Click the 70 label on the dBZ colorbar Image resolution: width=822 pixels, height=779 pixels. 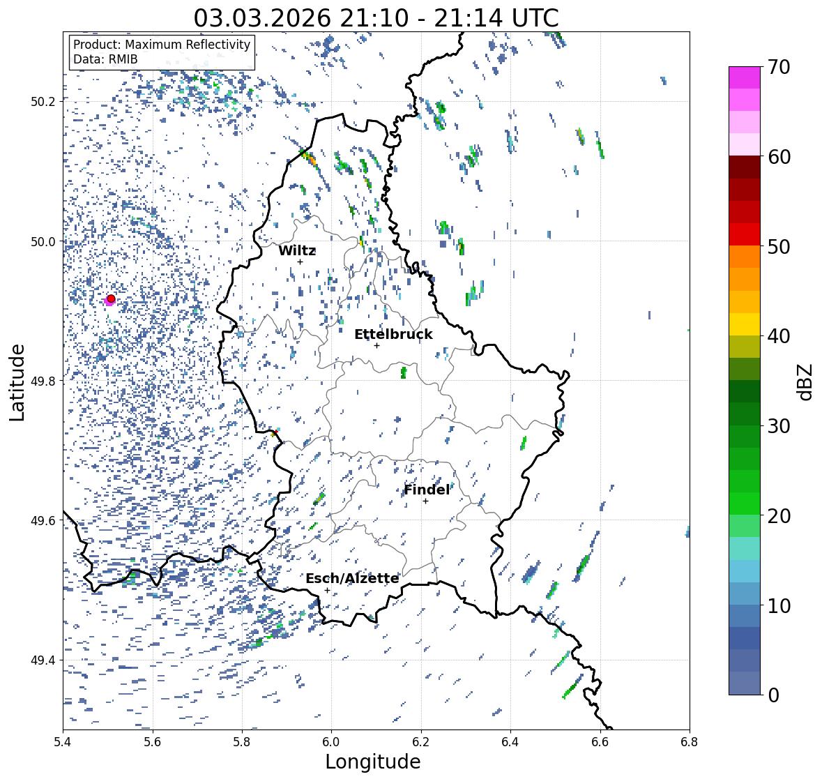click(x=779, y=67)
